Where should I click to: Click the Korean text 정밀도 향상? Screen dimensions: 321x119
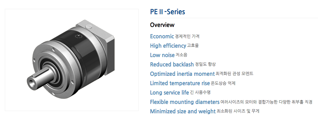click(x=205, y=64)
